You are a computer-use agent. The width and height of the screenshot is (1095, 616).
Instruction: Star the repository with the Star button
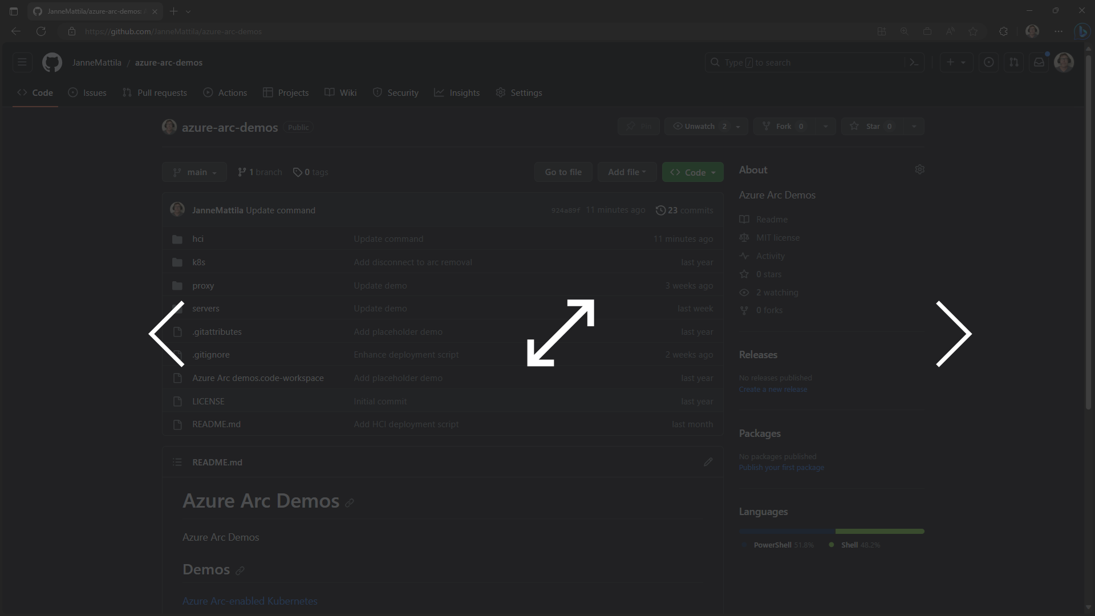[873, 126]
